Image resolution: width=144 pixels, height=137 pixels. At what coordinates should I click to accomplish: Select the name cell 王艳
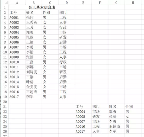coord(34,42)
